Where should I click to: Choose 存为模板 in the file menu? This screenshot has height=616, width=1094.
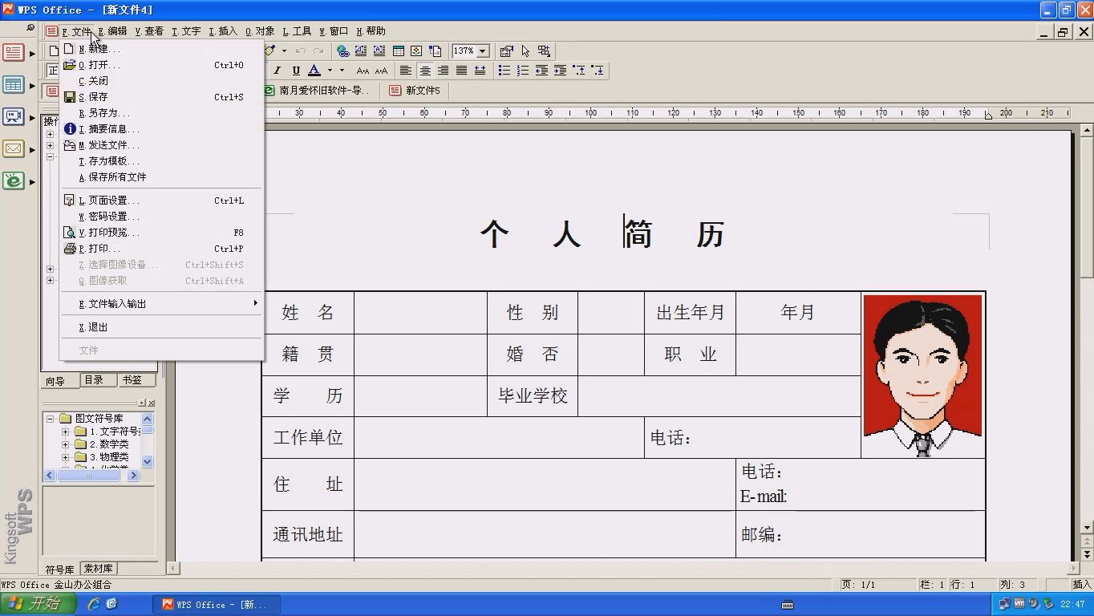tap(161, 161)
